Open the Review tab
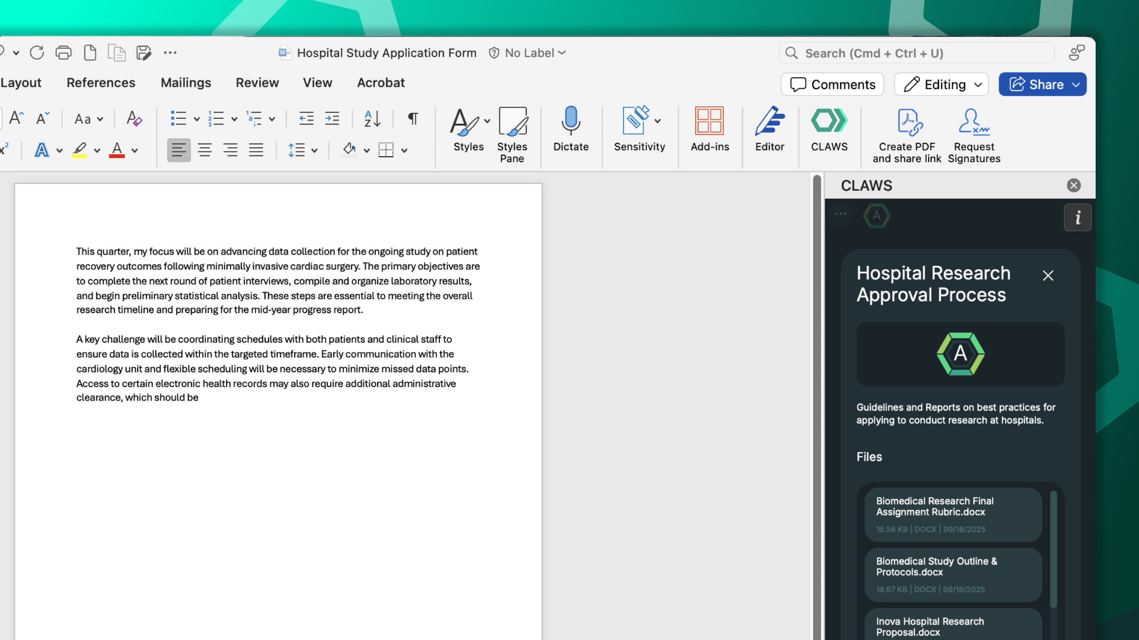The width and height of the screenshot is (1139, 640). (x=257, y=82)
